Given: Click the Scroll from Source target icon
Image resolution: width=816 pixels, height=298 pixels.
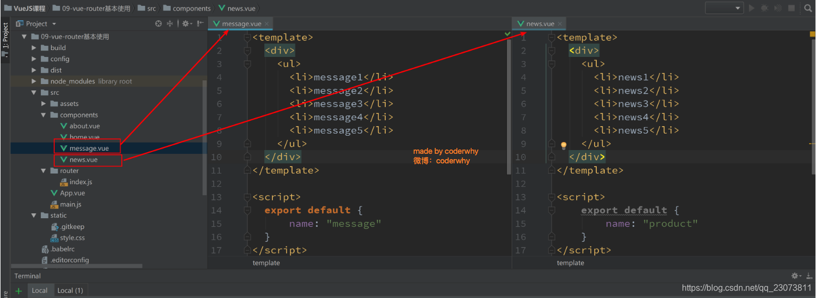Looking at the screenshot, I should click(158, 23).
